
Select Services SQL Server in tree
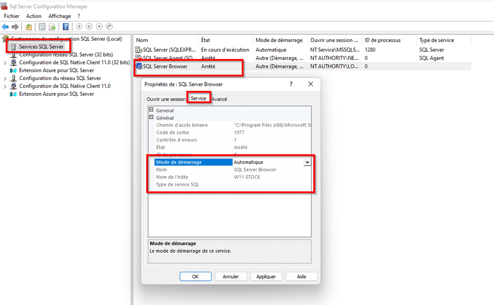pyautogui.click(x=41, y=47)
